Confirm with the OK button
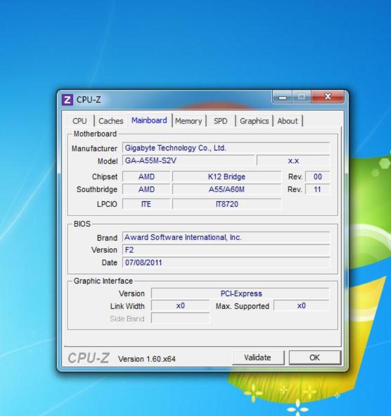 point(315,358)
